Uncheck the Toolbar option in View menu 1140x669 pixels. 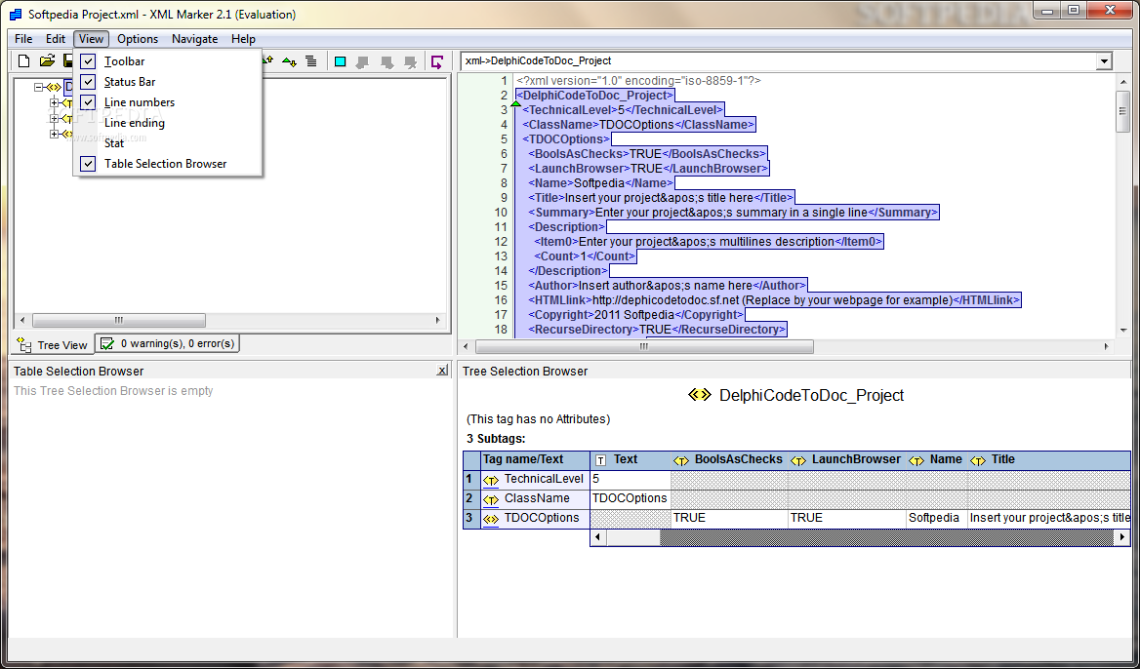click(x=89, y=61)
